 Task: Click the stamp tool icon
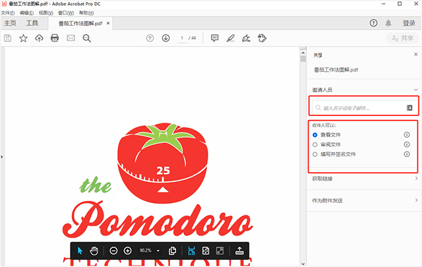click(262, 38)
